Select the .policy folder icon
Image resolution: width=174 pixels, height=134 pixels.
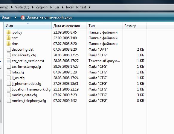pyautogui.click(x=9, y=32)
